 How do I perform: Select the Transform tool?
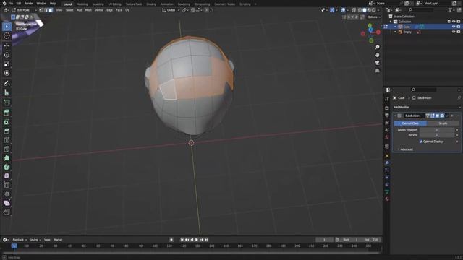pos(7,73)
